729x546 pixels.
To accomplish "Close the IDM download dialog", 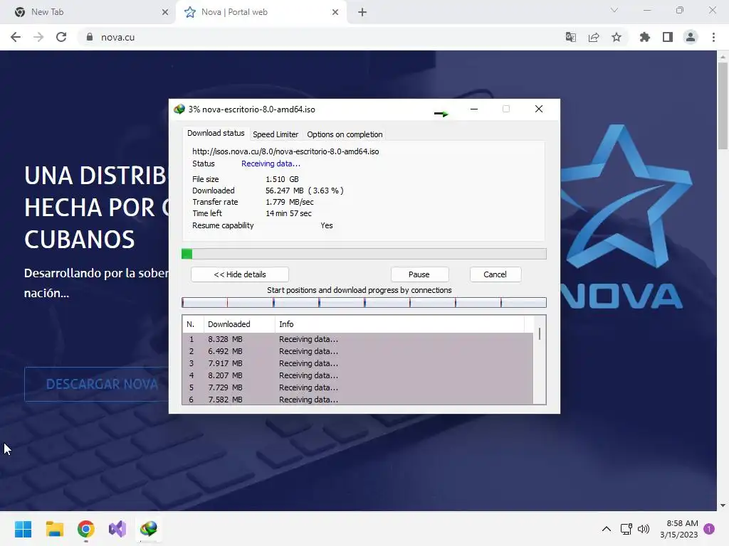I will [x=539, y=109].
